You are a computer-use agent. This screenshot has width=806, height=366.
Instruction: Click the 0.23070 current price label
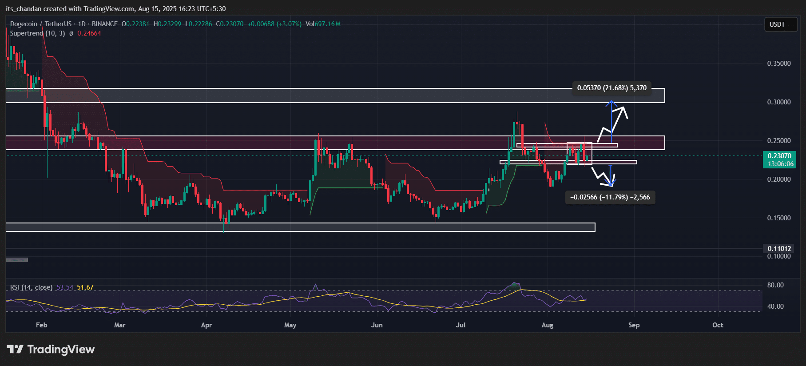tap(779, 156)
